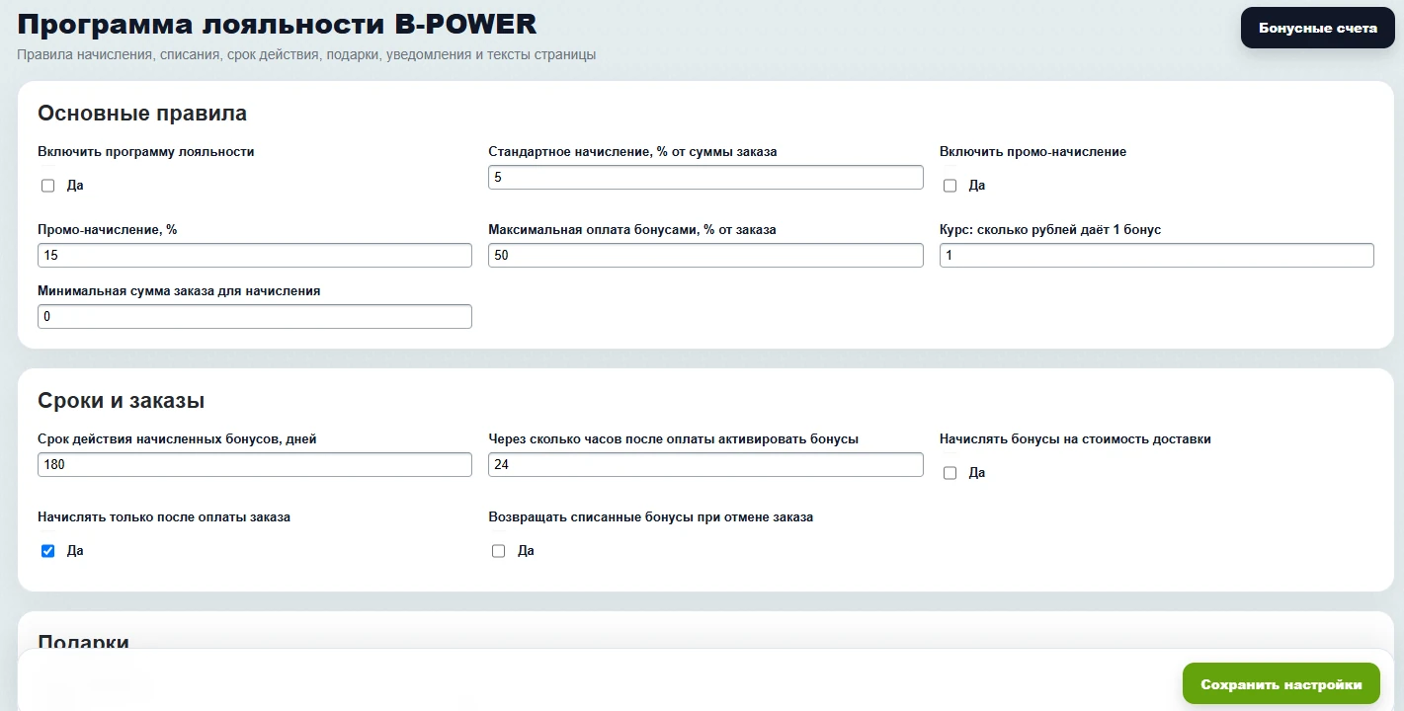
Task: Click the Программа лояльности B-POWER title
Action: click(278, 25)
